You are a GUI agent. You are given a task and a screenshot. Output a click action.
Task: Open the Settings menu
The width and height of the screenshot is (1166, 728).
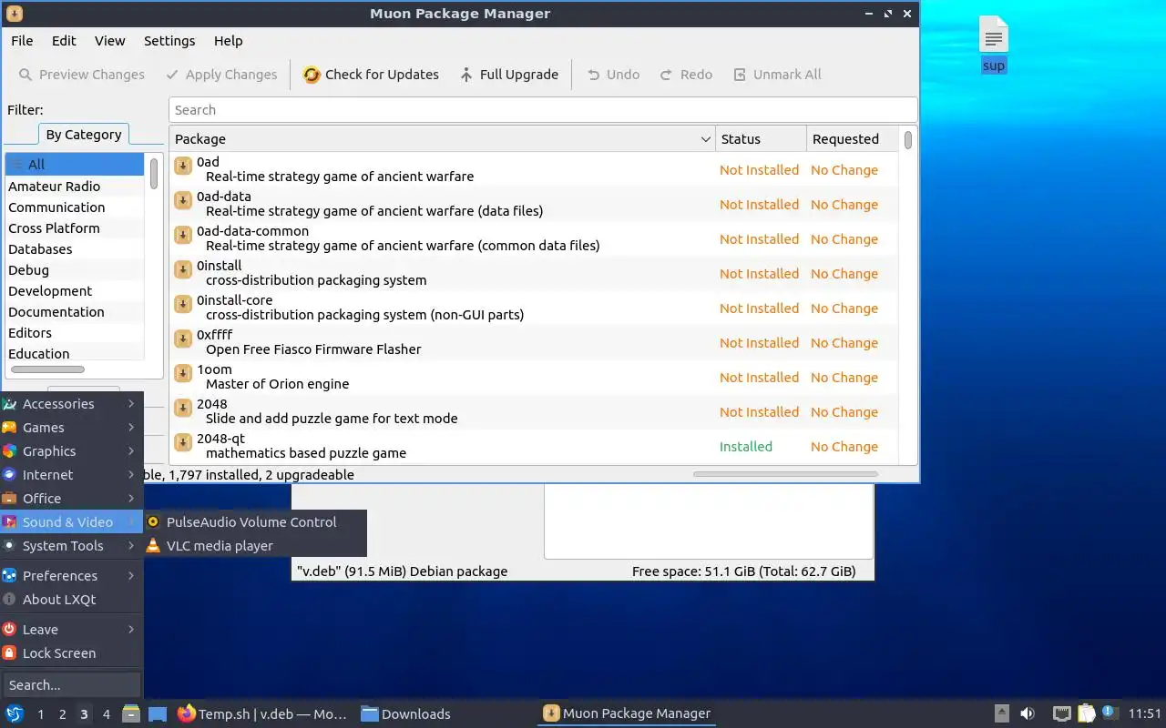pos(169,41)
